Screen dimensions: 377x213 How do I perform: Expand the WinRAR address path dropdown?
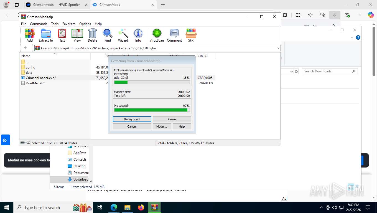pos(278,48)
